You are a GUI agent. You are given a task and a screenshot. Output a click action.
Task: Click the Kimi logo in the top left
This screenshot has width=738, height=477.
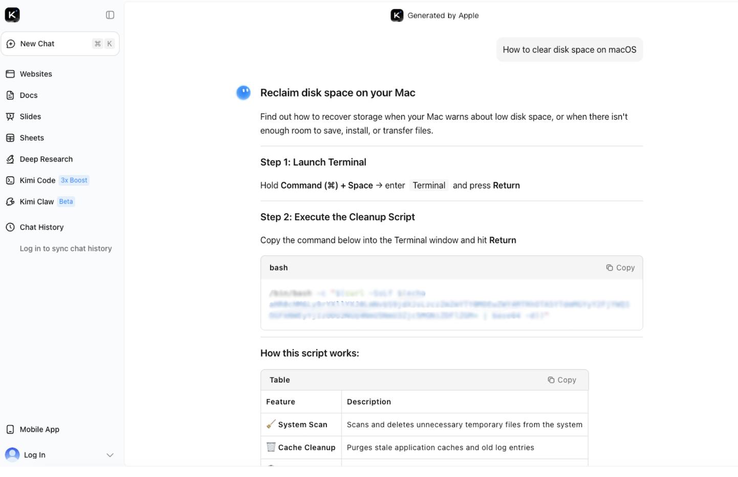12,14
